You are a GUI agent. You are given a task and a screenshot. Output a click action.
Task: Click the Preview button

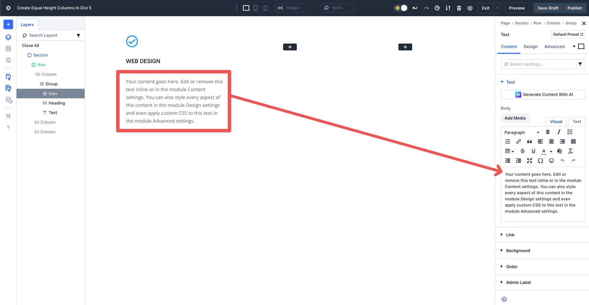point(517,8)
